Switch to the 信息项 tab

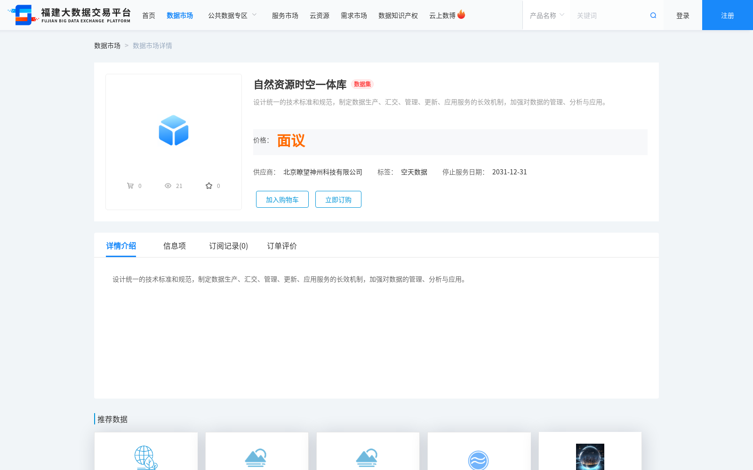point(175,246)
